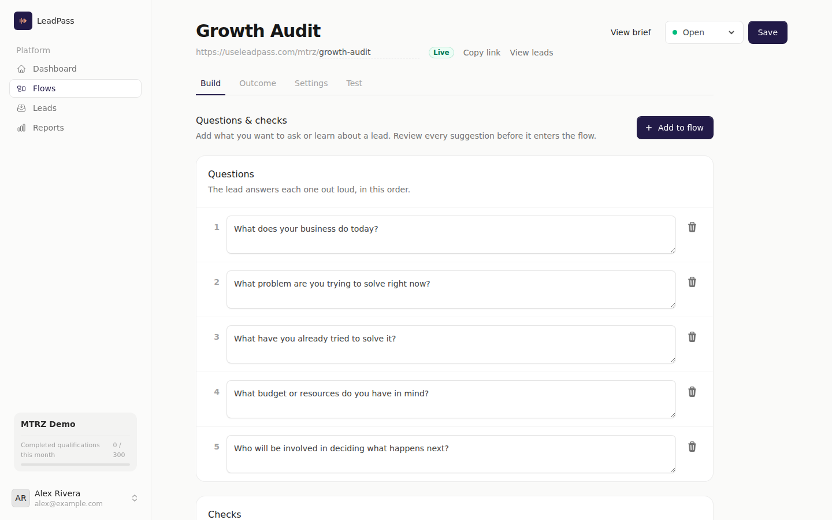
Task: Edit the growth-audit URL slug field
Action: (x=369, y=52)
